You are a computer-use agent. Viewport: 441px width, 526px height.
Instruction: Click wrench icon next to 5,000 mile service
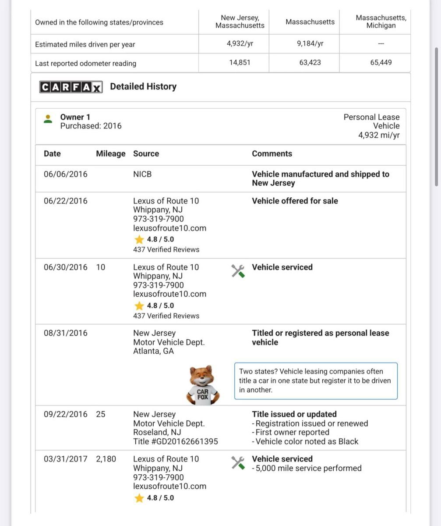coord(238,462)
